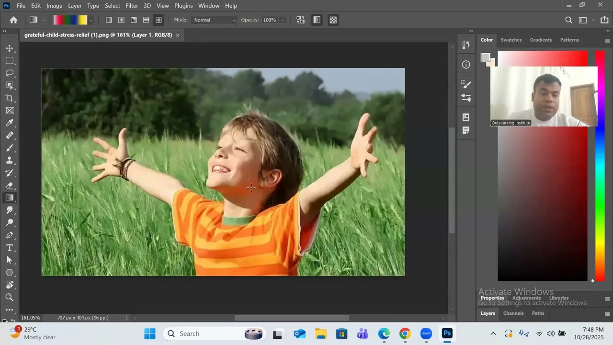Select the Spot Healing Brush tool
Image resolution: width=613 pixels, height=345 pixels.
point(10,136)
